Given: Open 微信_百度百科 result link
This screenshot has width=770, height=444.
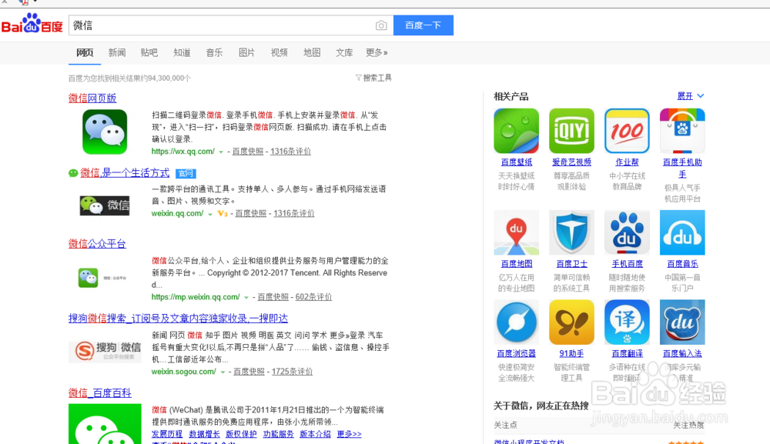Looking at the screenshot, I should (99, 393).
